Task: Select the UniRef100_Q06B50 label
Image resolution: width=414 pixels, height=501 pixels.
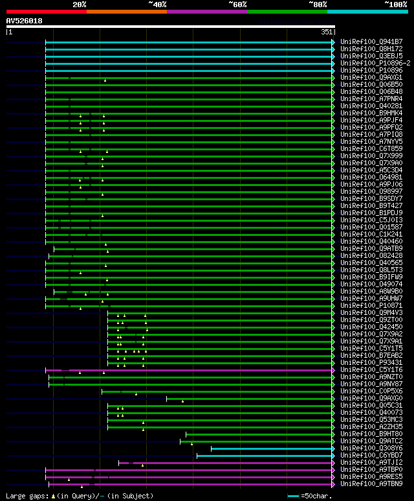Action: (371, 85)
